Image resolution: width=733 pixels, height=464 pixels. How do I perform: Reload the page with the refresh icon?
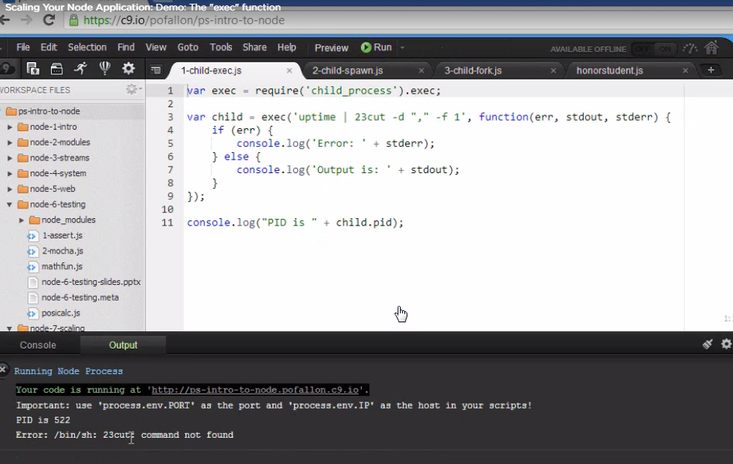tap(49, 20)
